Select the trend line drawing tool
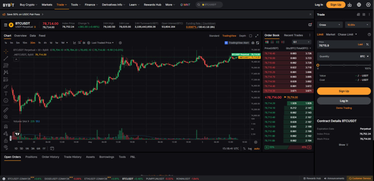374x181 pixels. click(6, 58)
